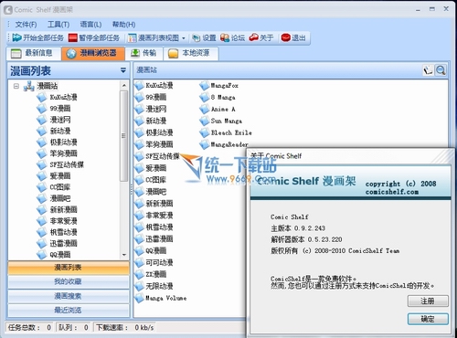Open the 语言(L) menu
Viewport: 457px width, 338px height.
90,25
